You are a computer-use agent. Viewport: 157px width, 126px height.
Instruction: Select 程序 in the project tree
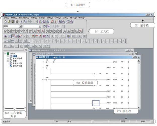[15, 56]
